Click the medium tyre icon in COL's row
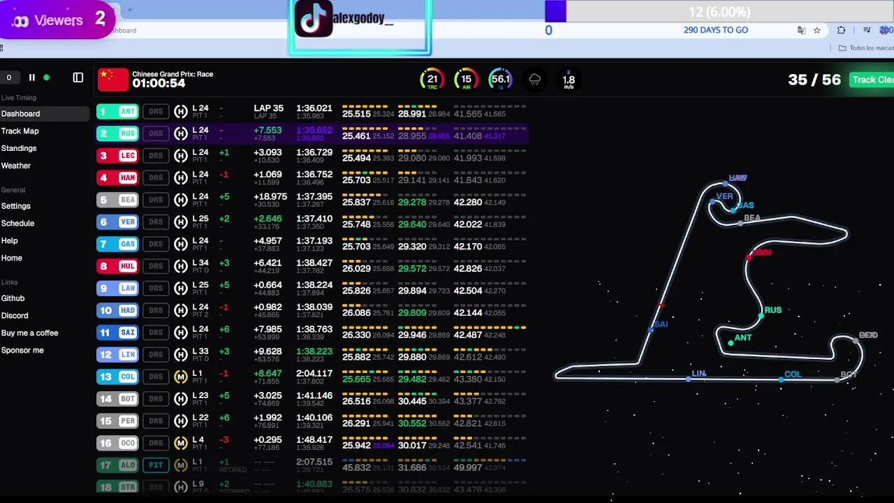Viewport: 894px width, 503px height. coord(181,377)
